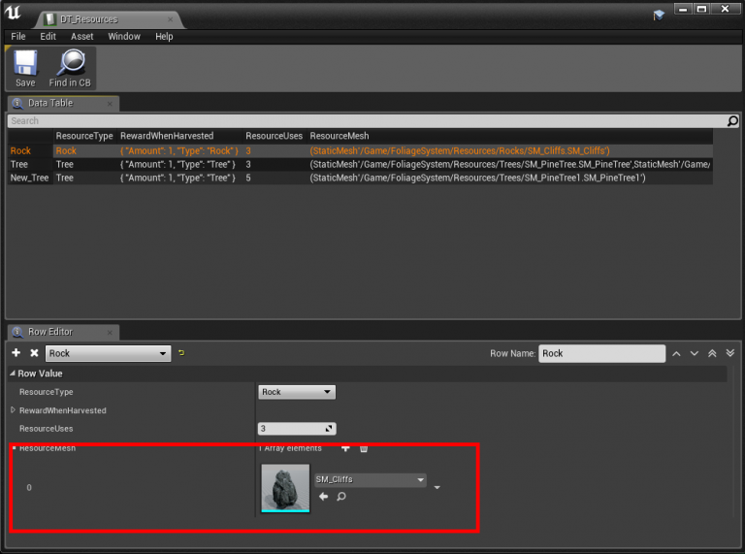Expand the RewardWhenHarvested property
The height and width of the screenshot is (554, 745).
click(14, 410)
